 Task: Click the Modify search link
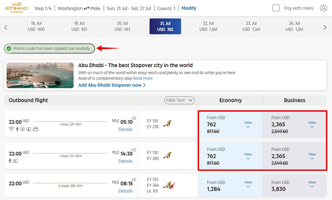189,8
